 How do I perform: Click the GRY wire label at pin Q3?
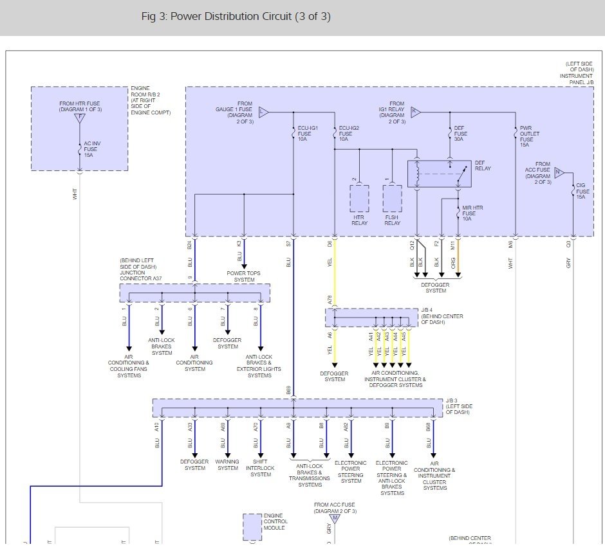(568, 263)
